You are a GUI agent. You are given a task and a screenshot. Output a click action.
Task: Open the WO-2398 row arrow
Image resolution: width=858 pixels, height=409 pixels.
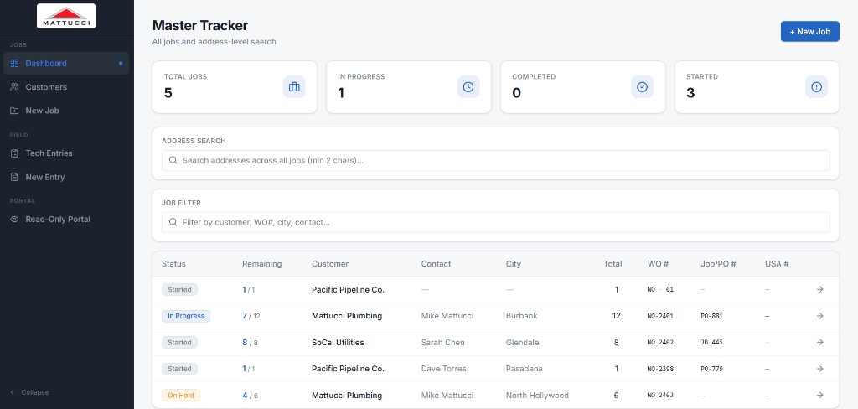[819, 369]
